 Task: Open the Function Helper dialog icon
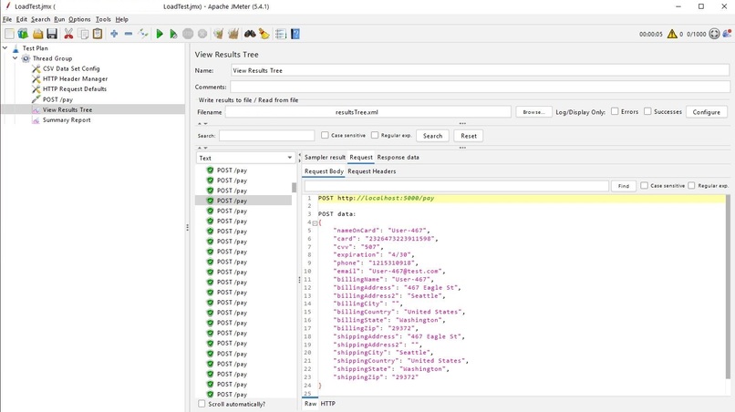[280, 34]
